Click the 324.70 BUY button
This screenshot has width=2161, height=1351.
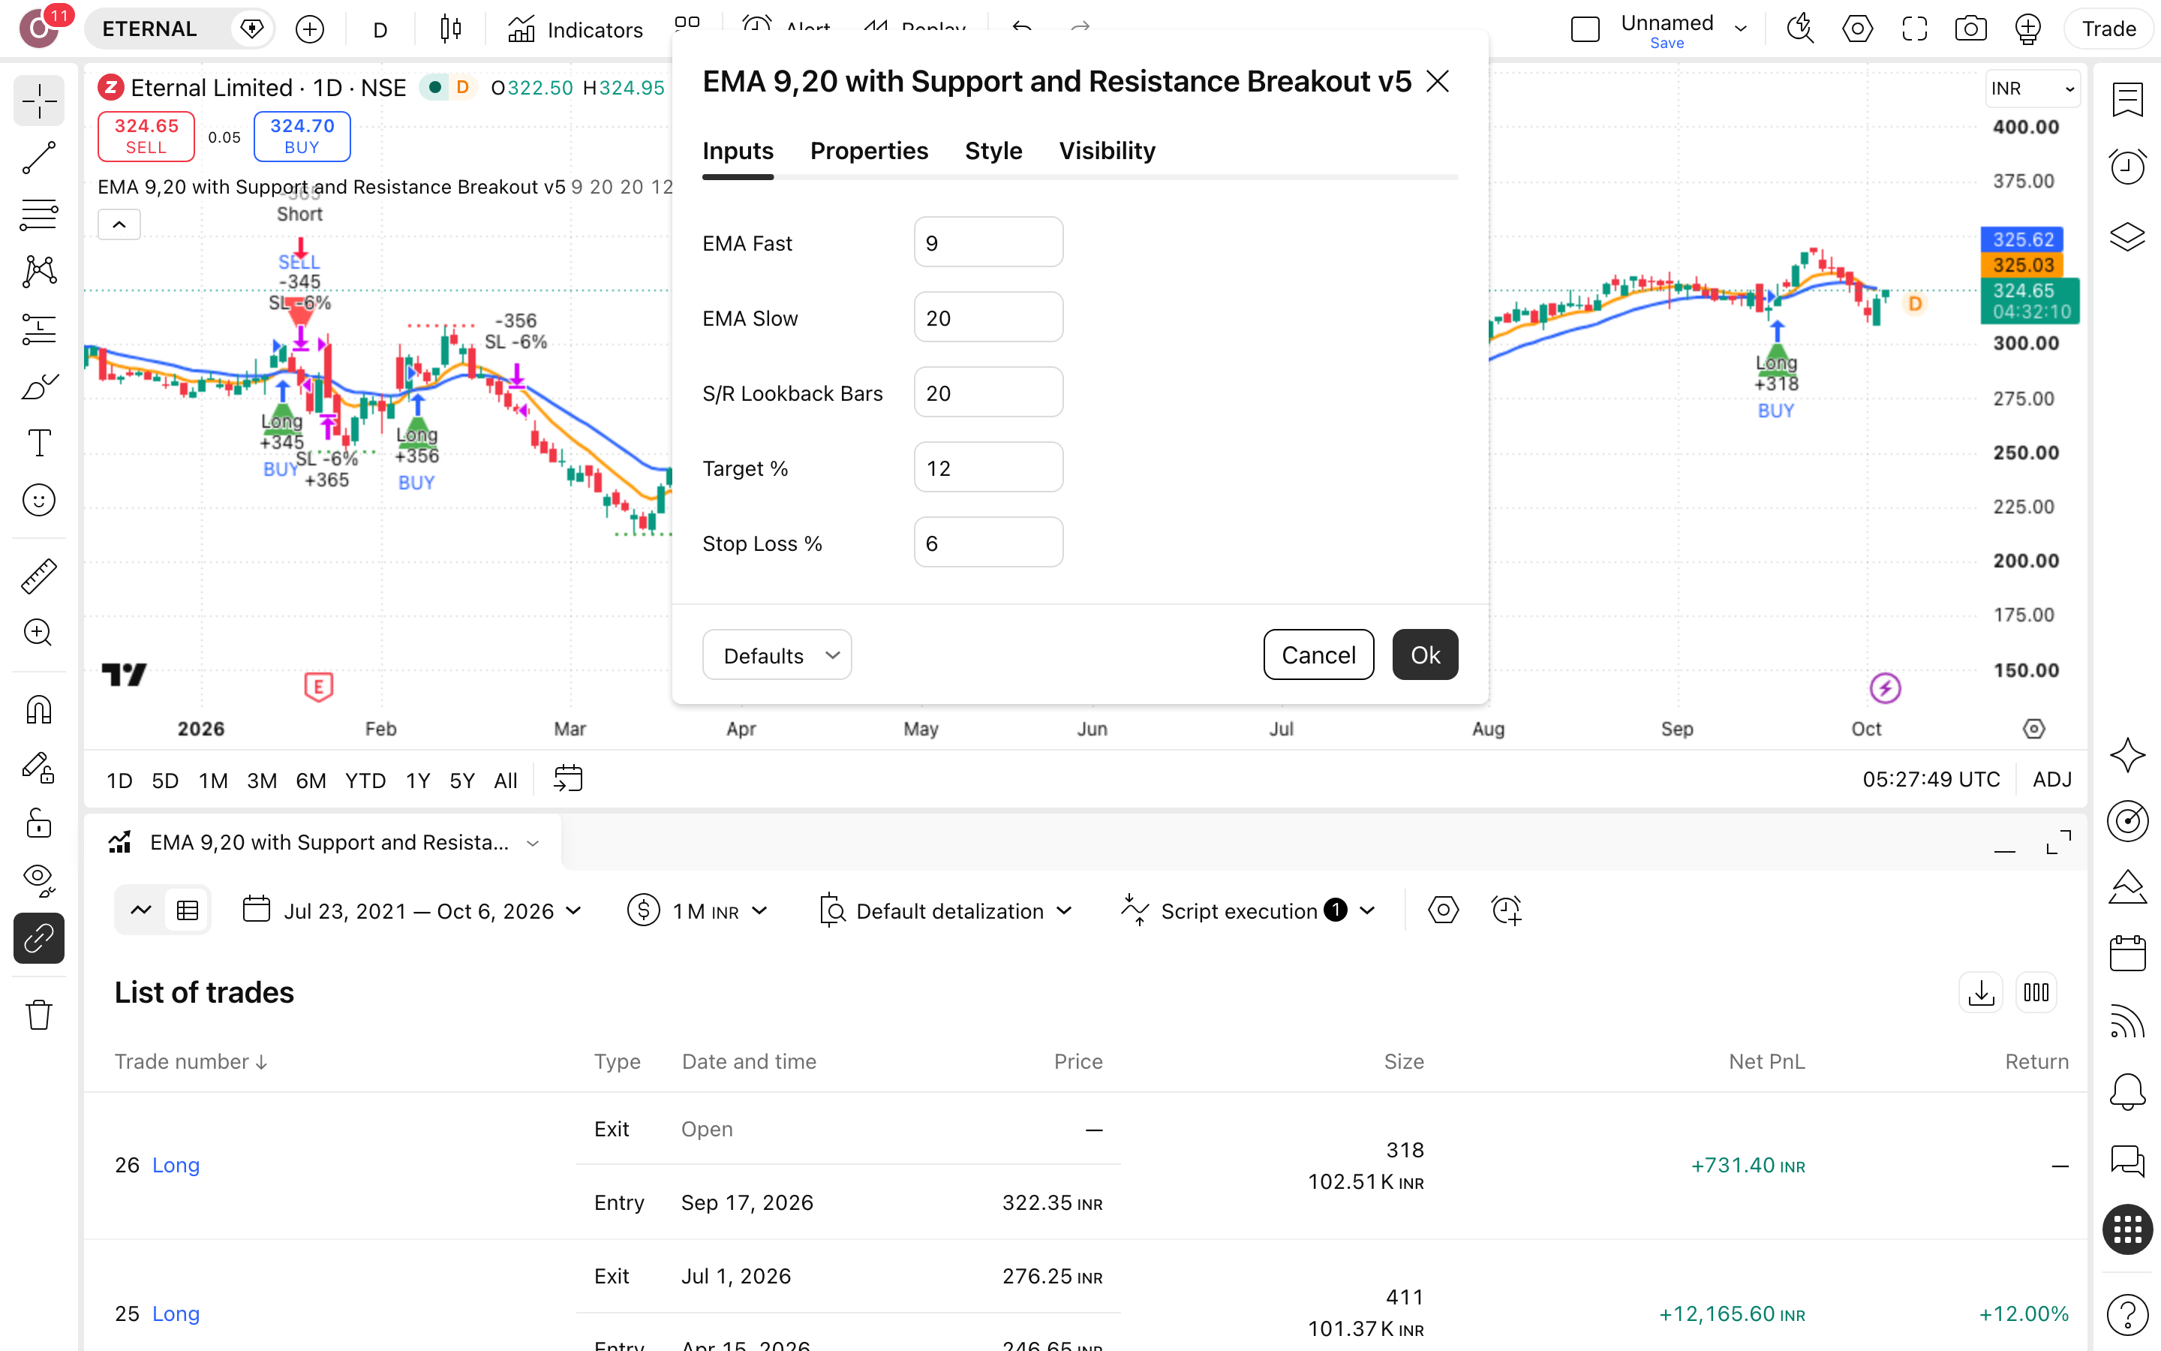click(x=302, y=136)
